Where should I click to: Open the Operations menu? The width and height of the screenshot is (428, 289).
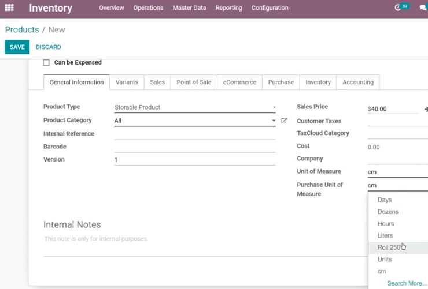coord(148,8)
